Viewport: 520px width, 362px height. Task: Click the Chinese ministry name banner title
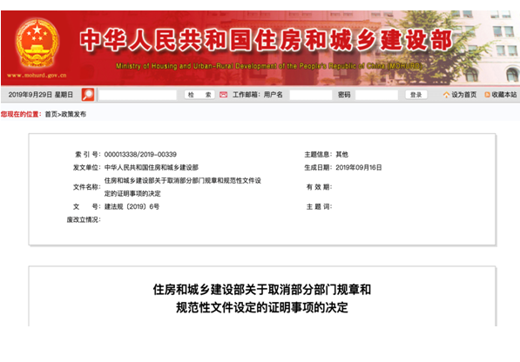pos(267,41)
